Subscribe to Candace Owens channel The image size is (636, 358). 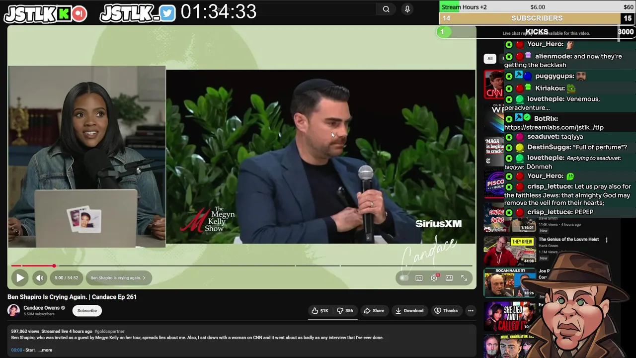pos(87,311)
